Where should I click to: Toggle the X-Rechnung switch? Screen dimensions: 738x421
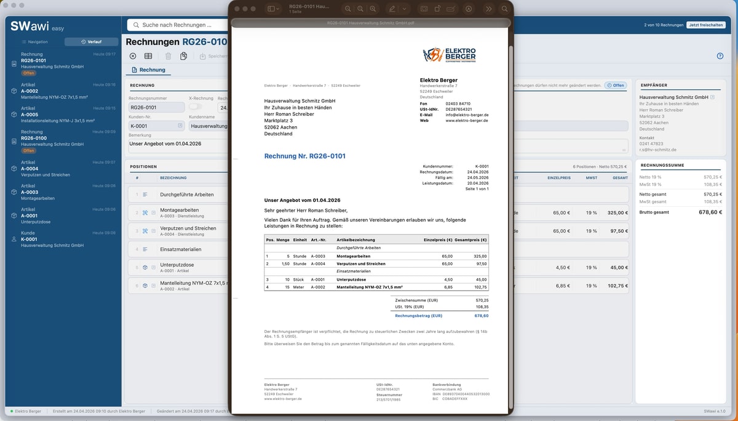[195, 107]
